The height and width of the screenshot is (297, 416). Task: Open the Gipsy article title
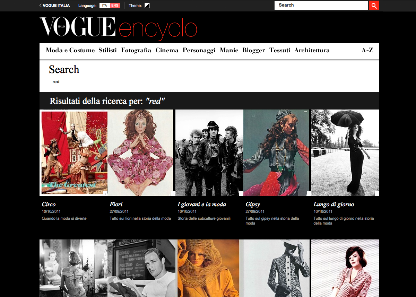[253, 204]
